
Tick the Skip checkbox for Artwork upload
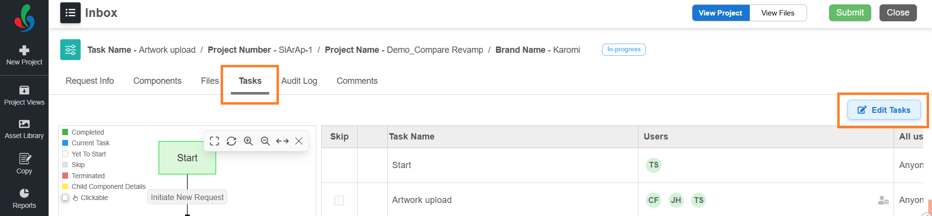click(339, 200)
